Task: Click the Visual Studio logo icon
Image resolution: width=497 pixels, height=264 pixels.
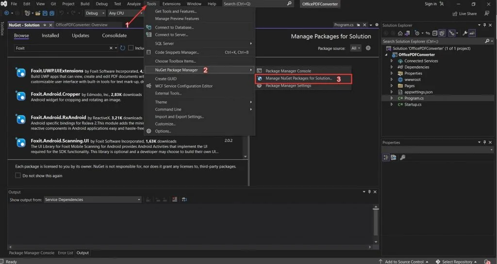Action: (4, 4)
